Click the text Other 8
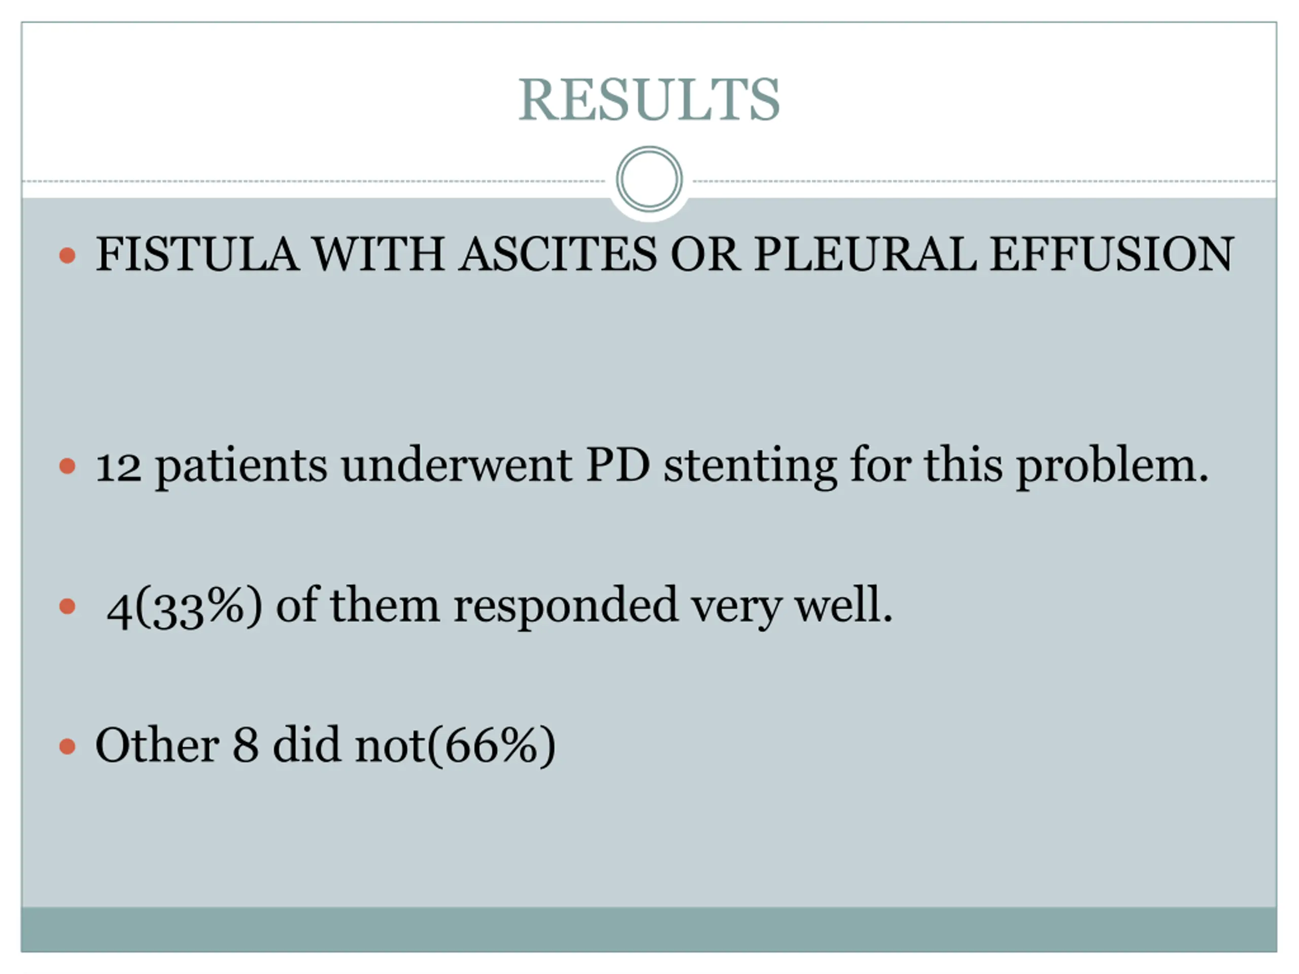Screen dimensions: 1299x974 [x=176, y=746]
